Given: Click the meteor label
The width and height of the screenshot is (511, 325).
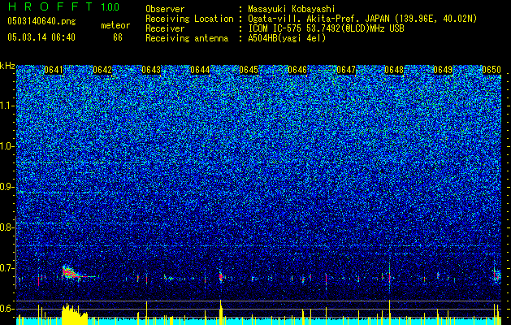Looking at the screenshot, I should pos(115,25).
